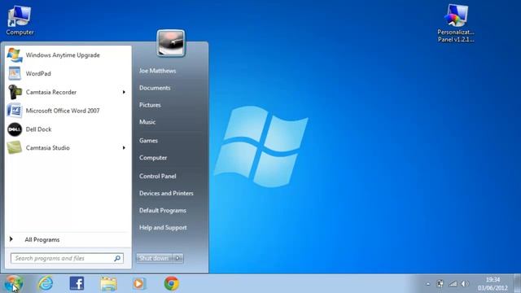Open Games folder
The width and height of the screenshot is (521, 293).
click(148, 141)
